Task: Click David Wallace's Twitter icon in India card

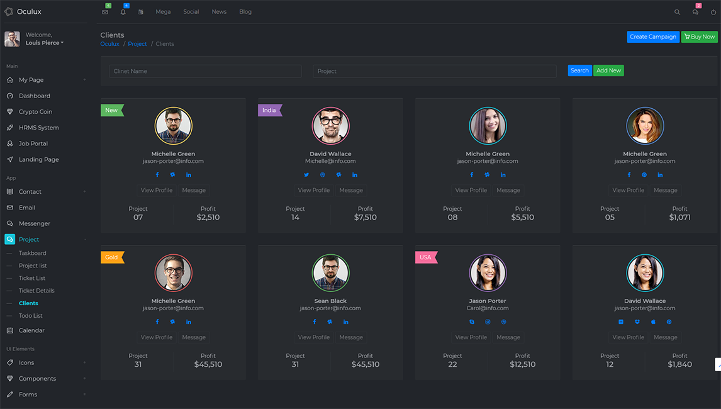Action: (x=306, y=175)
